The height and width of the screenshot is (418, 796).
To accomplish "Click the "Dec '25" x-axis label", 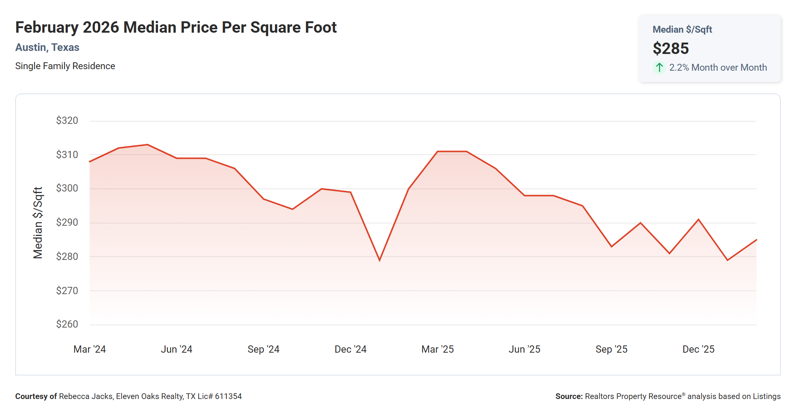I will 698,349.
